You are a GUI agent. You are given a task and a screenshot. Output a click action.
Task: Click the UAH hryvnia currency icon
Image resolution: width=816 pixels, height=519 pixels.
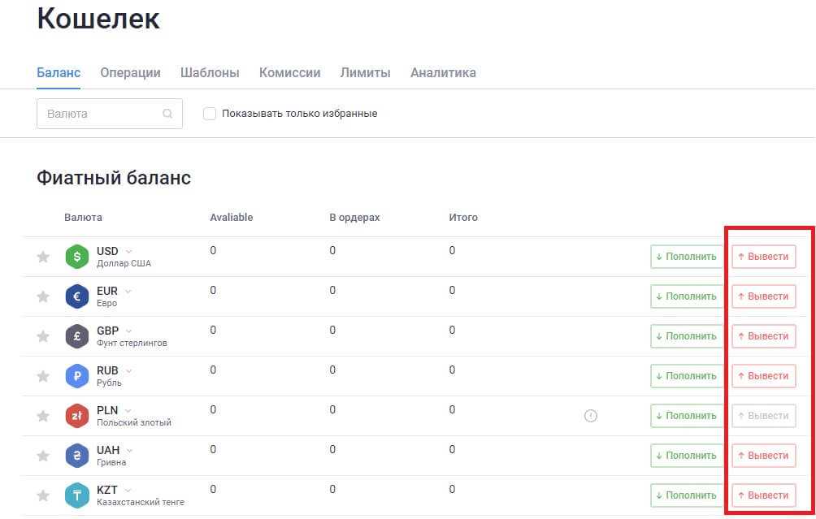[76, 456]
